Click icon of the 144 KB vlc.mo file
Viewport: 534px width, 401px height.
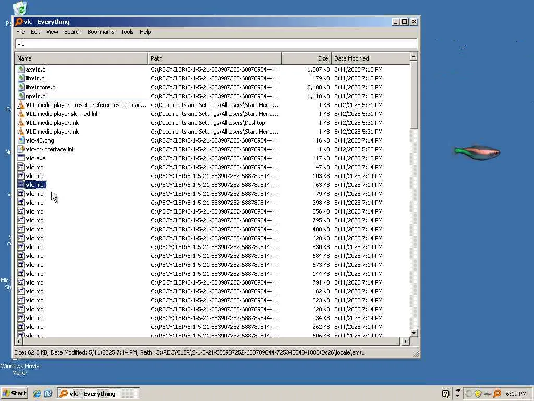coord(21,273)
